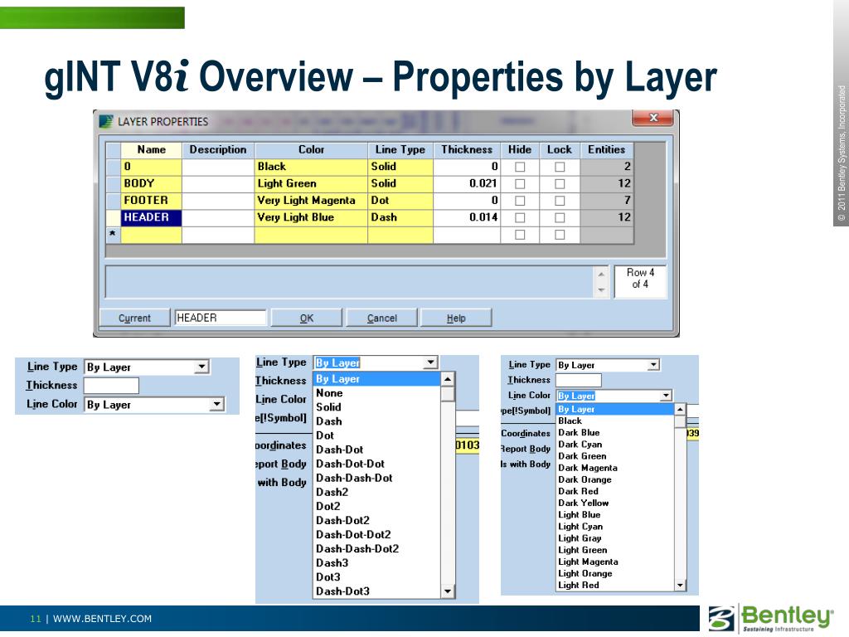Click Help in Layer Properties
Screen dimensions: 849x637
(x=456, y=318)
